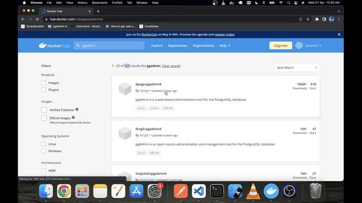Enable Verified Publisher filter checkbox
This screenshot has width=362, height=203.
tap(44, 110)
